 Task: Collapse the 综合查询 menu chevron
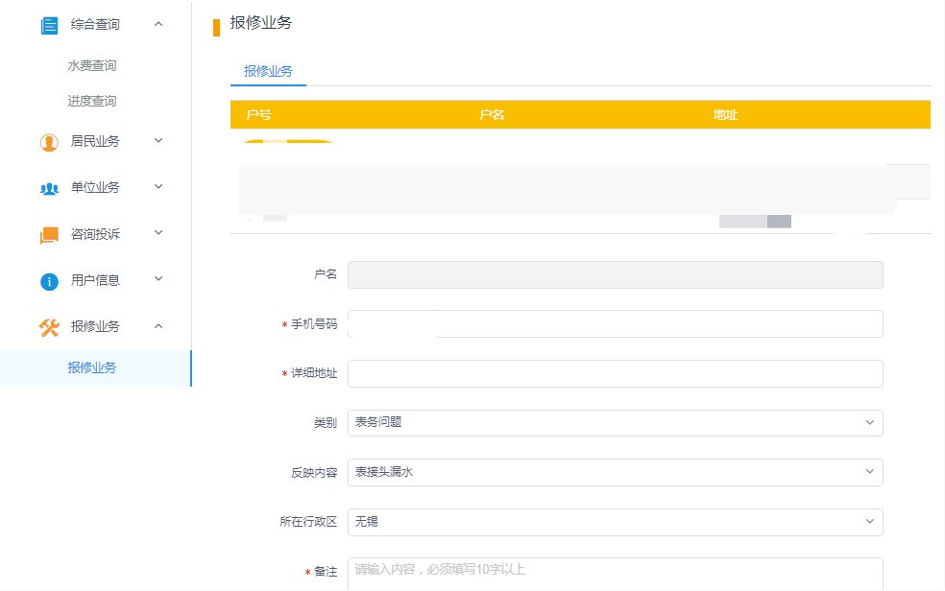[x=158, y=24]
